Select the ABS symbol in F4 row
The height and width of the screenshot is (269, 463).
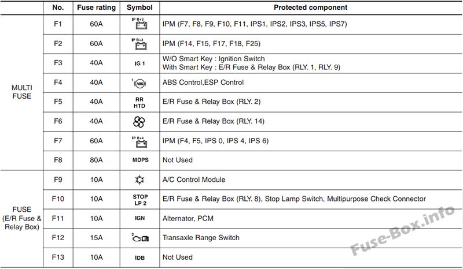click(139, 83)
